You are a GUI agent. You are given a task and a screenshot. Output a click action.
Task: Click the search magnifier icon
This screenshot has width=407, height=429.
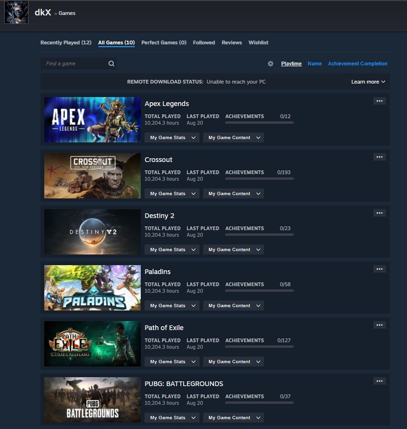111,63
